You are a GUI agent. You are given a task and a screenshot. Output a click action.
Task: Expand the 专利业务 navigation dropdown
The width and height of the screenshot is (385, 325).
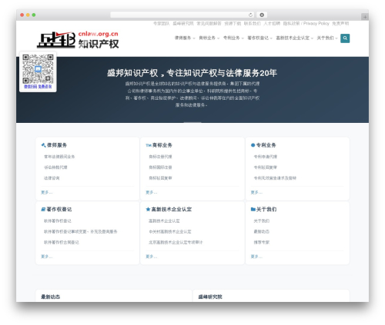(233, 38)
